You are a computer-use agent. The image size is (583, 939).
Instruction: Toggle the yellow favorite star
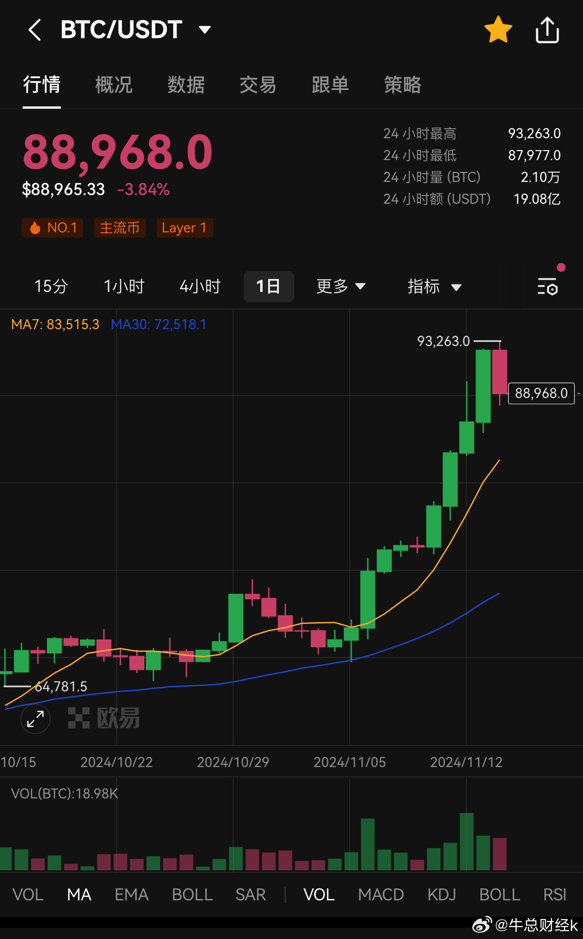(x=498, y=30)
